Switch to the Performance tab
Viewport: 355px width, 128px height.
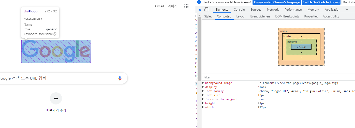coord(293,10)
